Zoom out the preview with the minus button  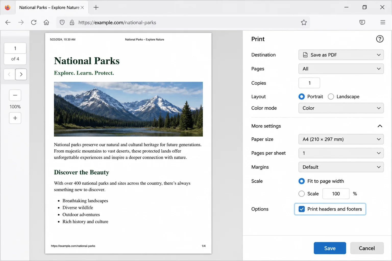point(15,95)
